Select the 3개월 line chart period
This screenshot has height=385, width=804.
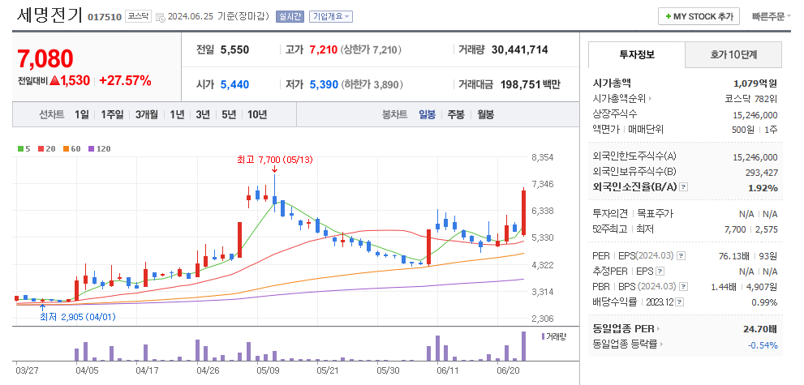(x=147, y=114)
